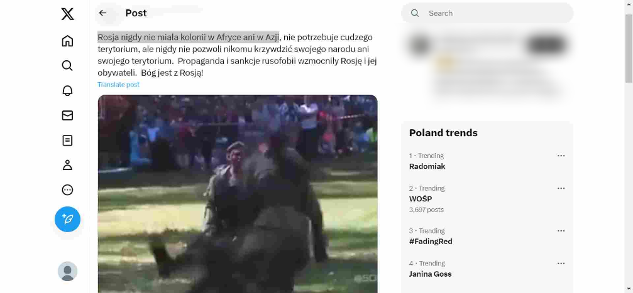Open the Radomiak trending topic
Image resolution: width=633 pixels, height=293 pixels.
point(427,166)
